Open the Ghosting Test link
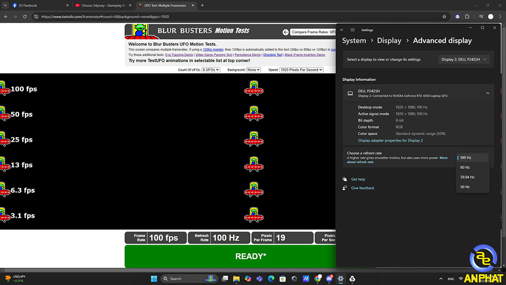This screenshot has width=506, height=285. click(x=273, y=55)
